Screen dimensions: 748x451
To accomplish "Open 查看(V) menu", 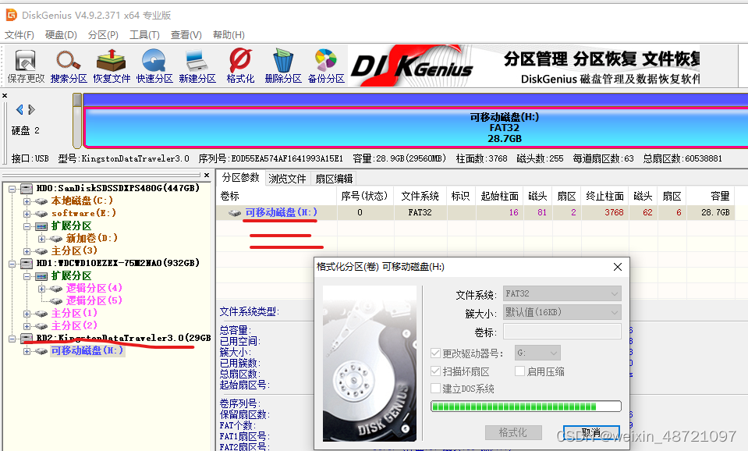I will 186,35.
